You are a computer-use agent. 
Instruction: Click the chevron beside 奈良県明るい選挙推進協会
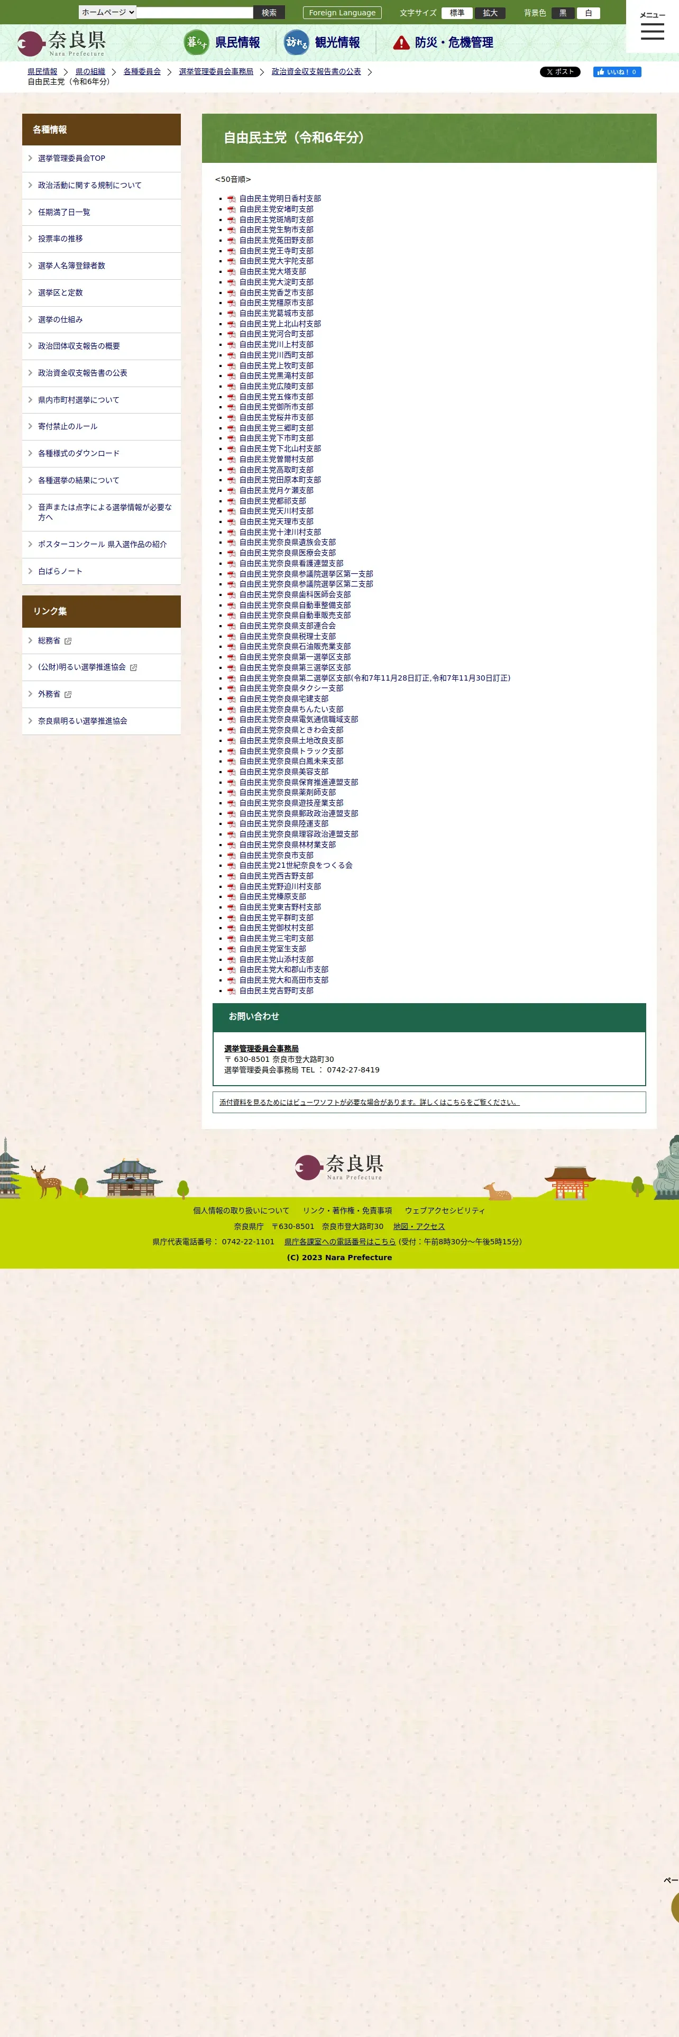(x=30, y=721)
